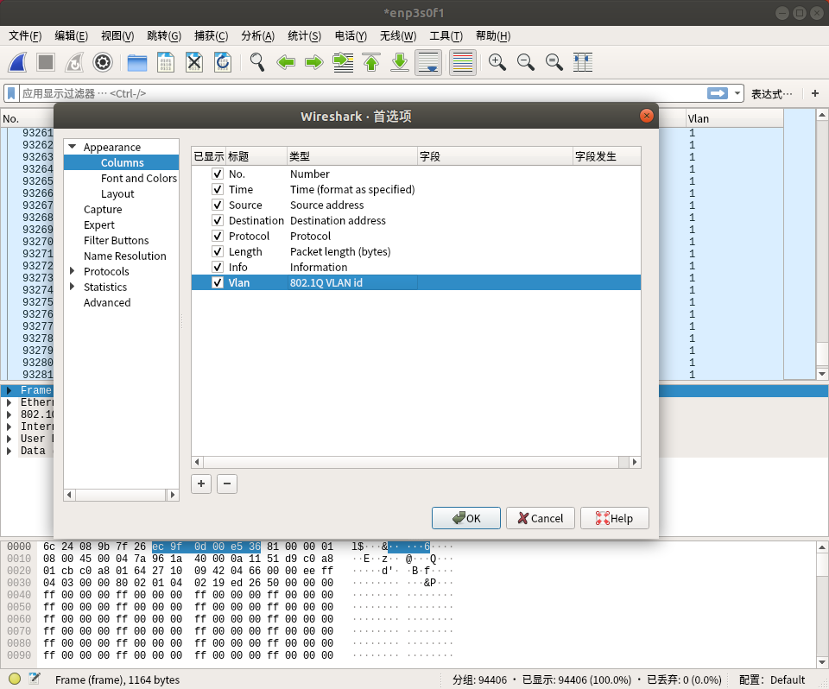
Task: Close the capture file icon
Action: pos(194,62)
